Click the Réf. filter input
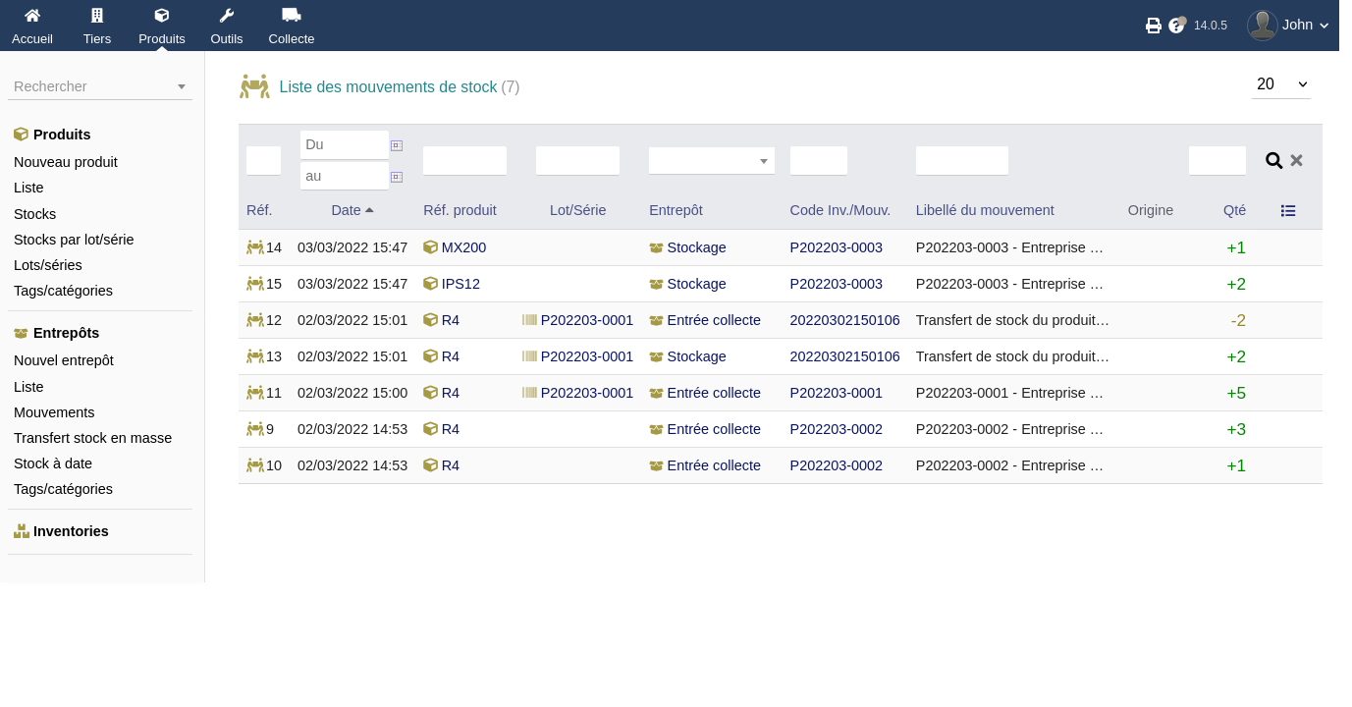The height and width of the screenshot is (707, 1352). pyautogui.click(x=263, y=161)
